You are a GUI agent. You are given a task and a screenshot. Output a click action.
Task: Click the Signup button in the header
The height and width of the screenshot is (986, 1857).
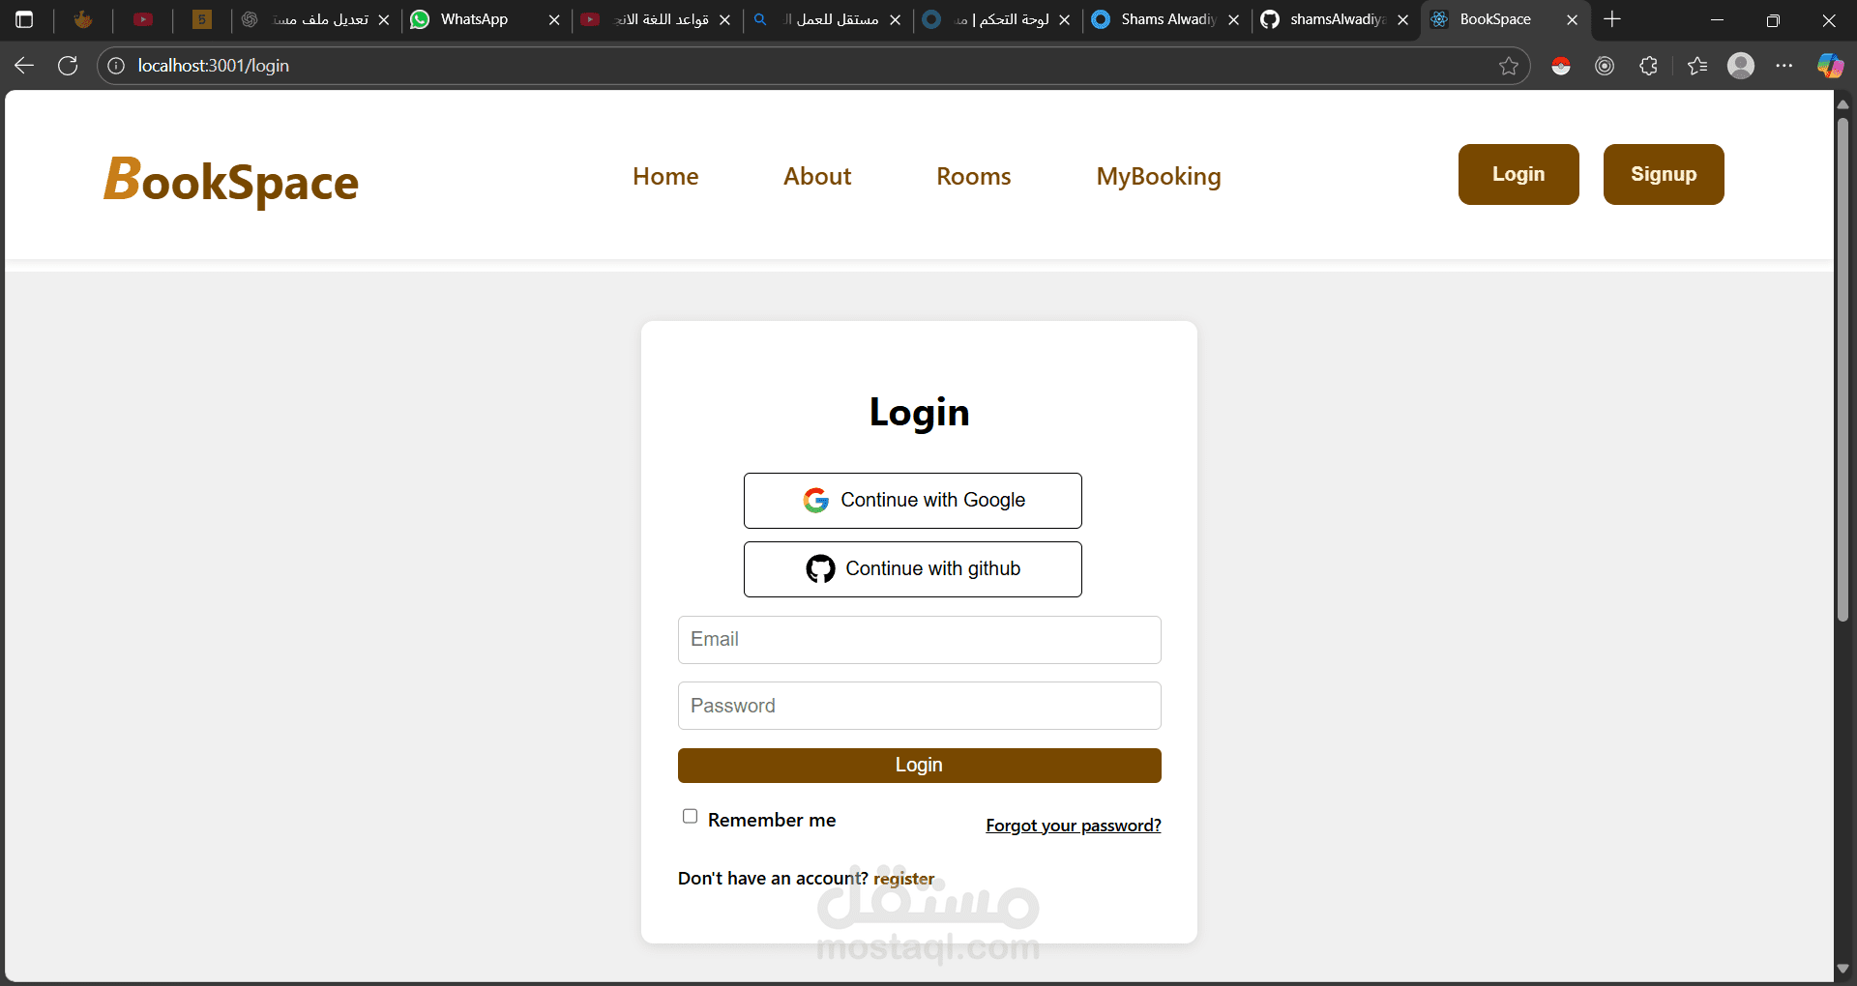click(x=1664, y=174)
